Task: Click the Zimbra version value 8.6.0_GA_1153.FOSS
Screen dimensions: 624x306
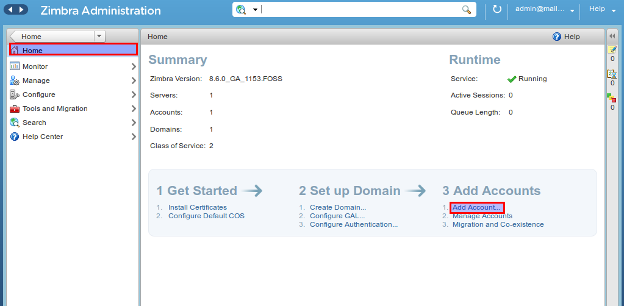Action: click(246, 79)
